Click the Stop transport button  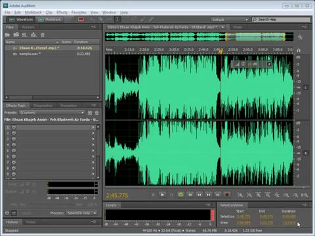(153, 195)
